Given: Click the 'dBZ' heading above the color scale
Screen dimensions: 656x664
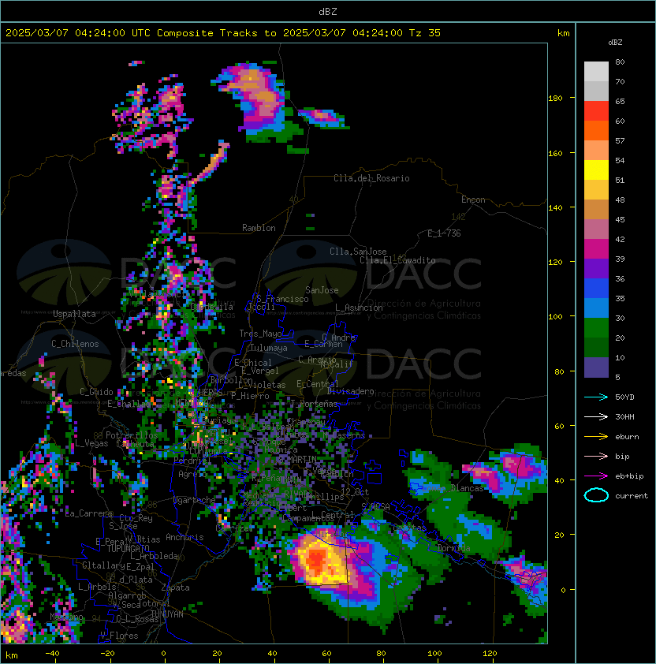Looking at the screenshot, I should click(615, 43).
